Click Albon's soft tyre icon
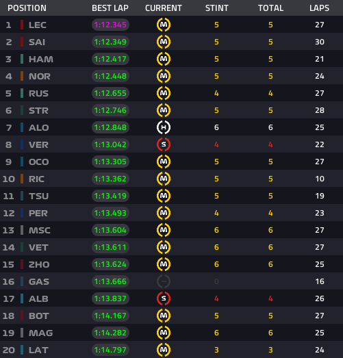Viewport: 343px width, 358px height. click(164, 298)
